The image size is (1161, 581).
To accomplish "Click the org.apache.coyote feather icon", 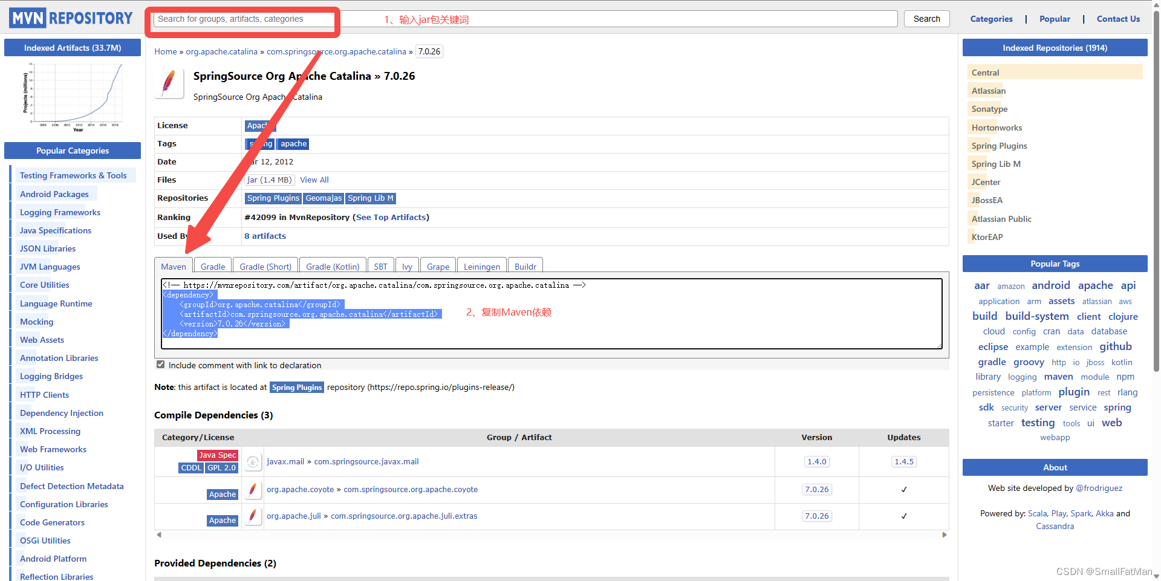I will (x=253, y=490).
